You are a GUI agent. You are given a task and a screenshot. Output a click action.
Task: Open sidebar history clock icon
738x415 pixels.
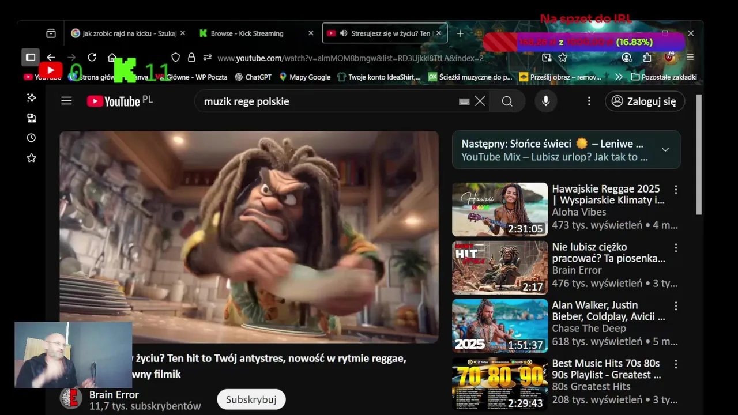pyautogui.click(x=31, y=138)
